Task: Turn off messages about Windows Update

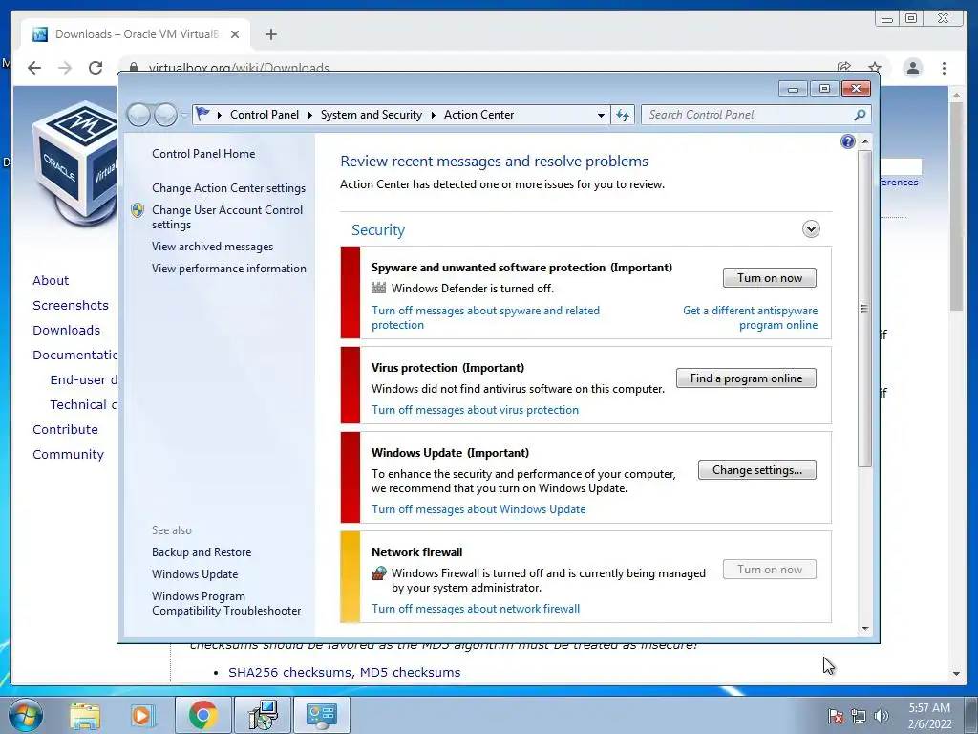Action: pyautogui.click(x=478, y=509)
